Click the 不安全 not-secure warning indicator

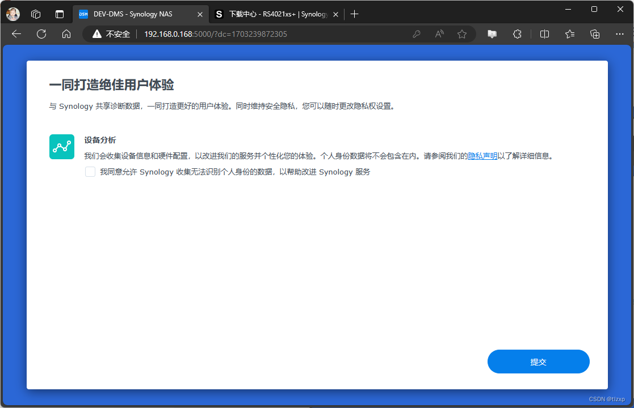[x=111, y=35]
